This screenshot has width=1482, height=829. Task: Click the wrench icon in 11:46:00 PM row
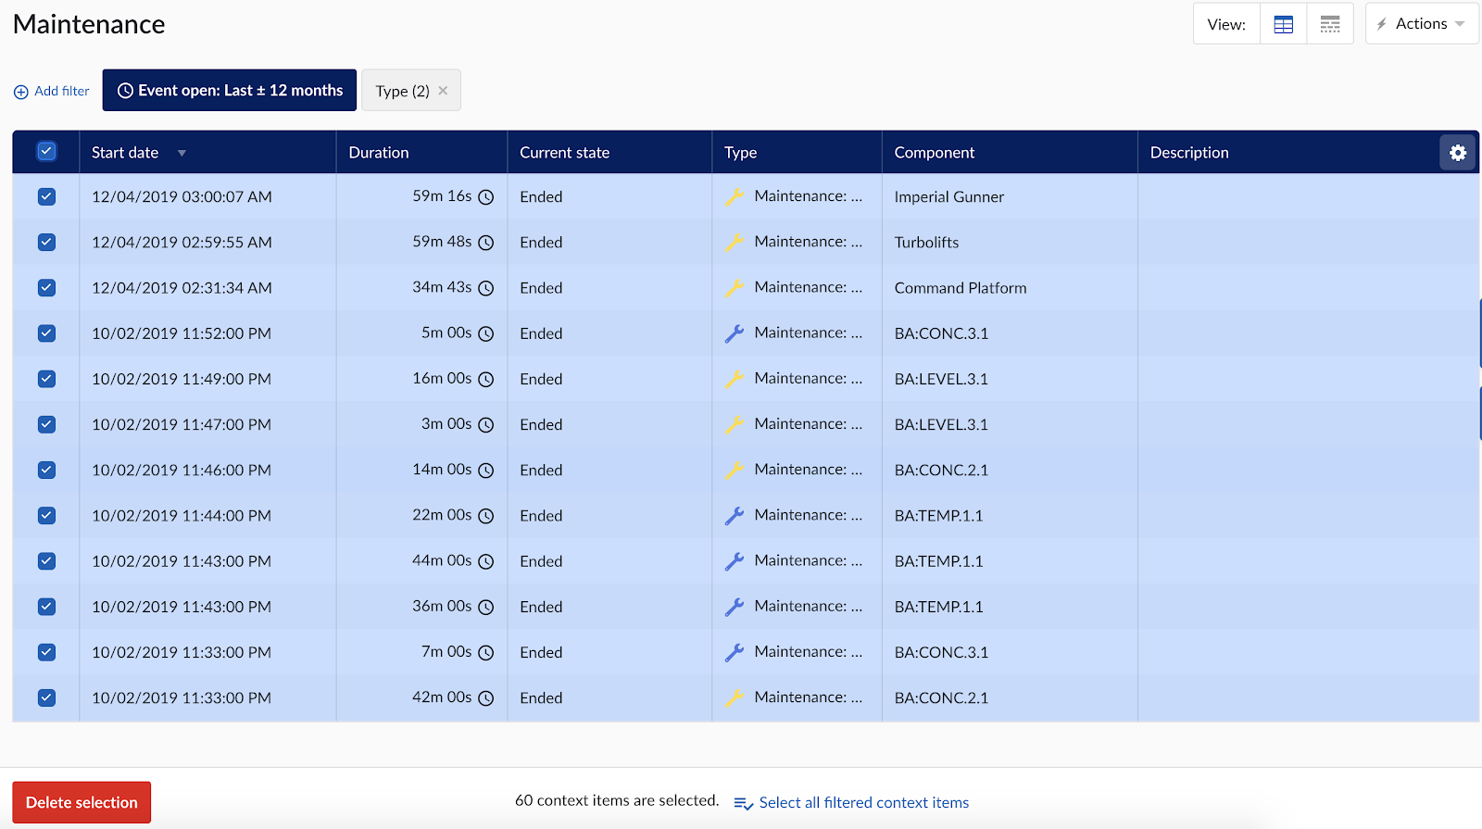click(x=735, y=470)
